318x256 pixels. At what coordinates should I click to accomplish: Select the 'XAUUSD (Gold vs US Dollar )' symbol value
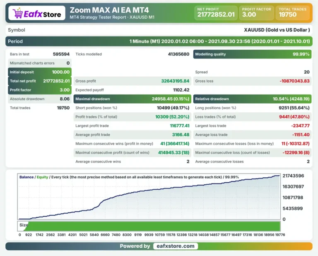277,30
